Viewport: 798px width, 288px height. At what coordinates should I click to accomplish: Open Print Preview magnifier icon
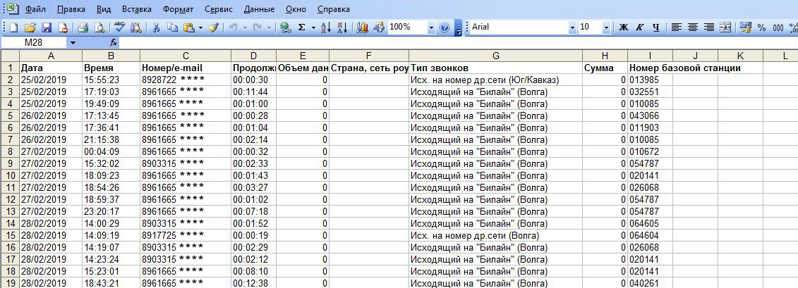pyautogui.click(x=99, y=28)
